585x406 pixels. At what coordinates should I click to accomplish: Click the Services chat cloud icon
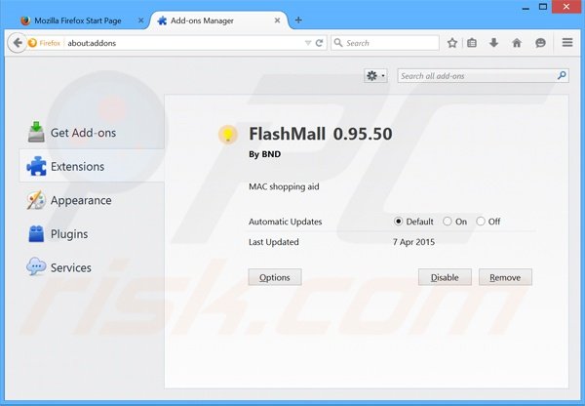36,266
